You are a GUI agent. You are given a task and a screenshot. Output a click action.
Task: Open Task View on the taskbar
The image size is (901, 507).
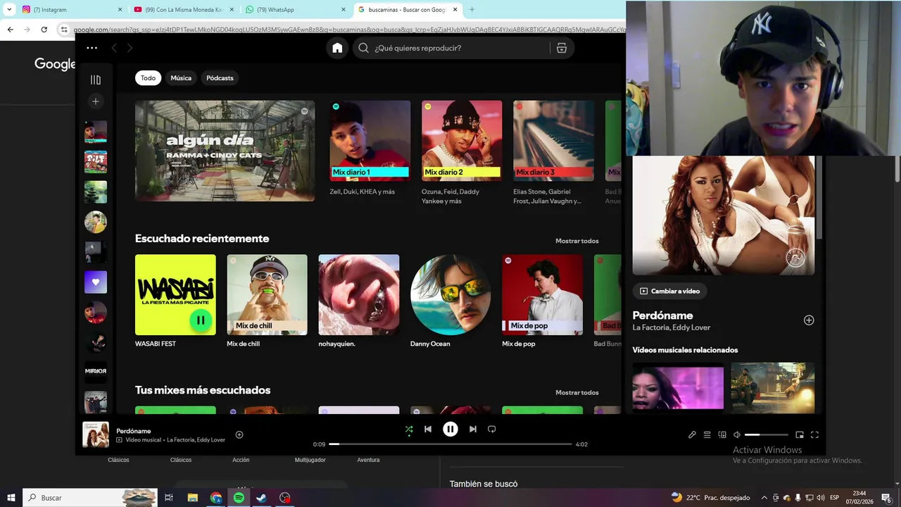pyautogui.click(x=169, y=498)
